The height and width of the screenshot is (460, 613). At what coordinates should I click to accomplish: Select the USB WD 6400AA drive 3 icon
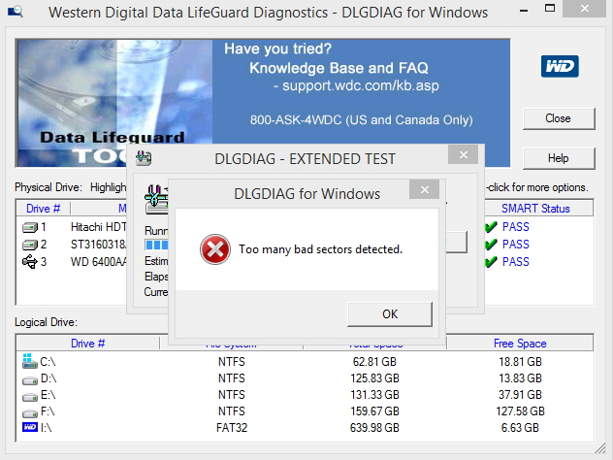click(x=30, y=262)
